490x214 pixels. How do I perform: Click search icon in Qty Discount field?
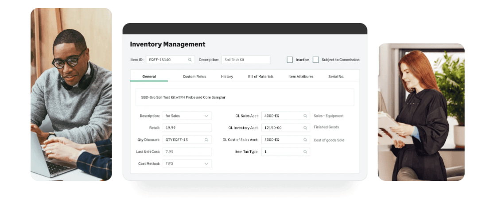pos(206,140)
